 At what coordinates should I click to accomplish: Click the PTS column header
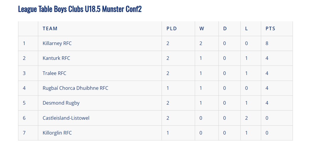coord(270,29)
